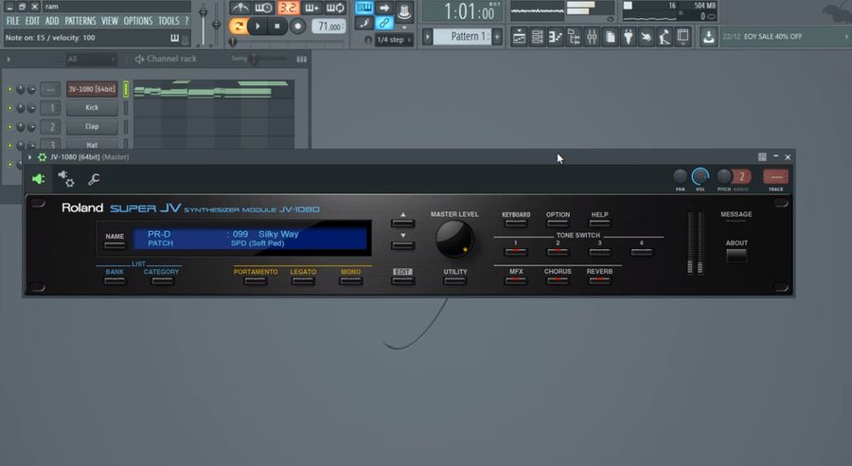Screen dimensions: 852x466
Task: Toggle plugin preset speaker icon
Action: (38, 179)
